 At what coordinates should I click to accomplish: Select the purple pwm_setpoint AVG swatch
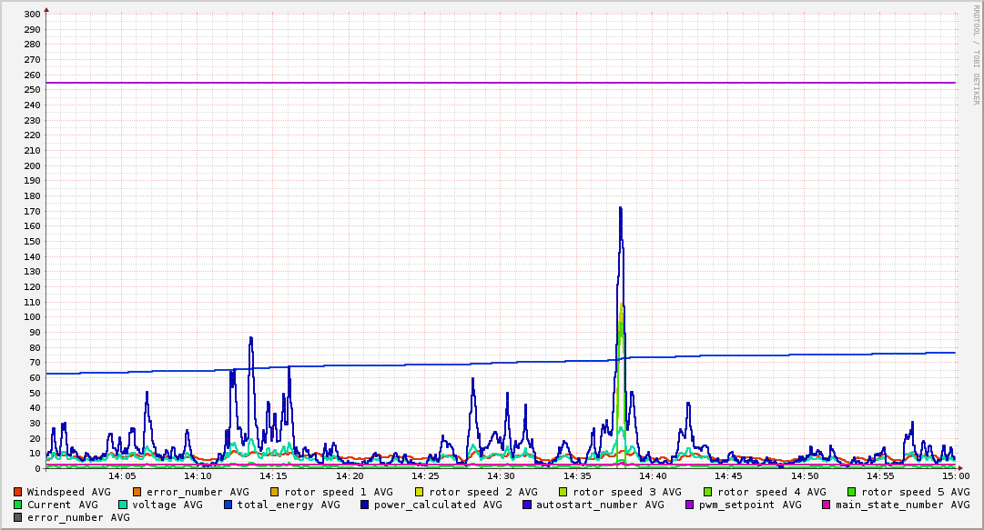(689, 505)
